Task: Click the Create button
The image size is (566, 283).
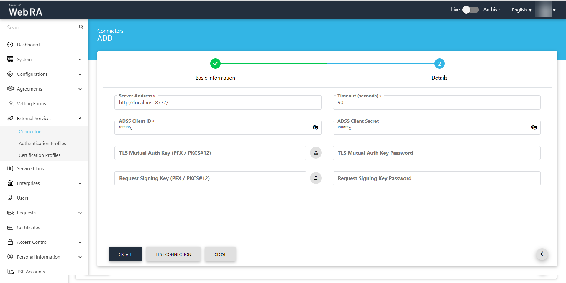Action: pyautogui.click(x=125, y=254)
